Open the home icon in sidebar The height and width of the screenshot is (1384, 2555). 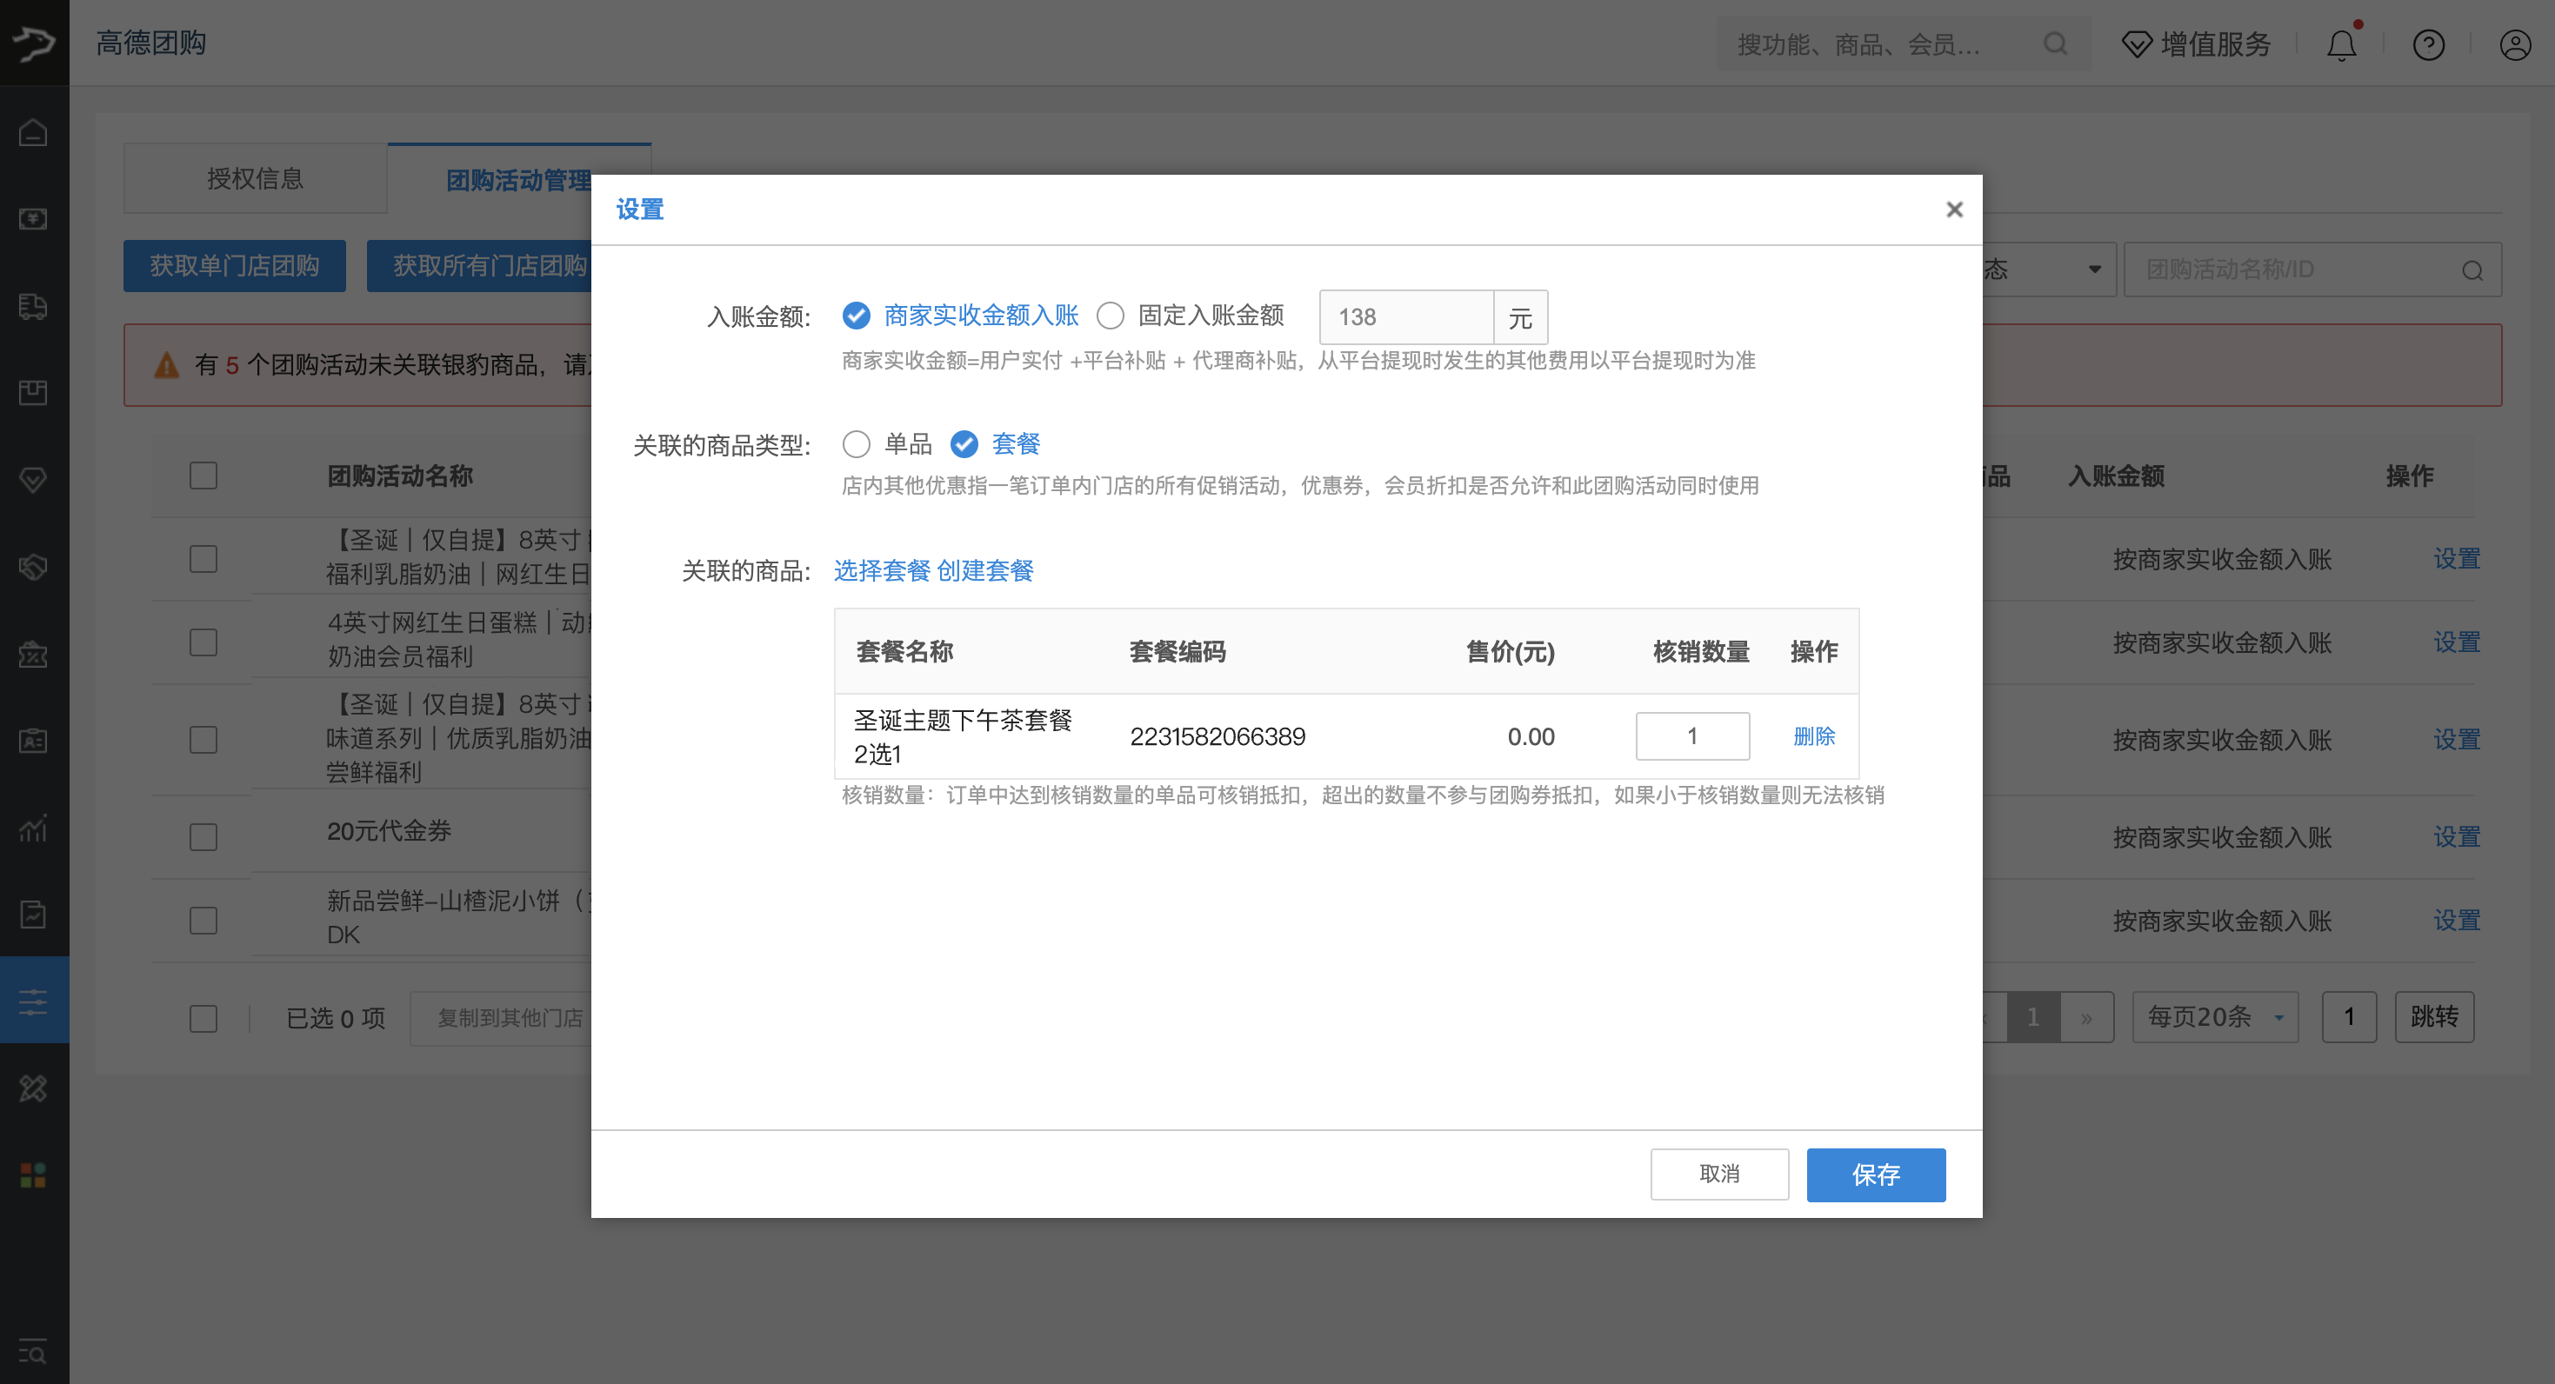[x=33, y=132]
